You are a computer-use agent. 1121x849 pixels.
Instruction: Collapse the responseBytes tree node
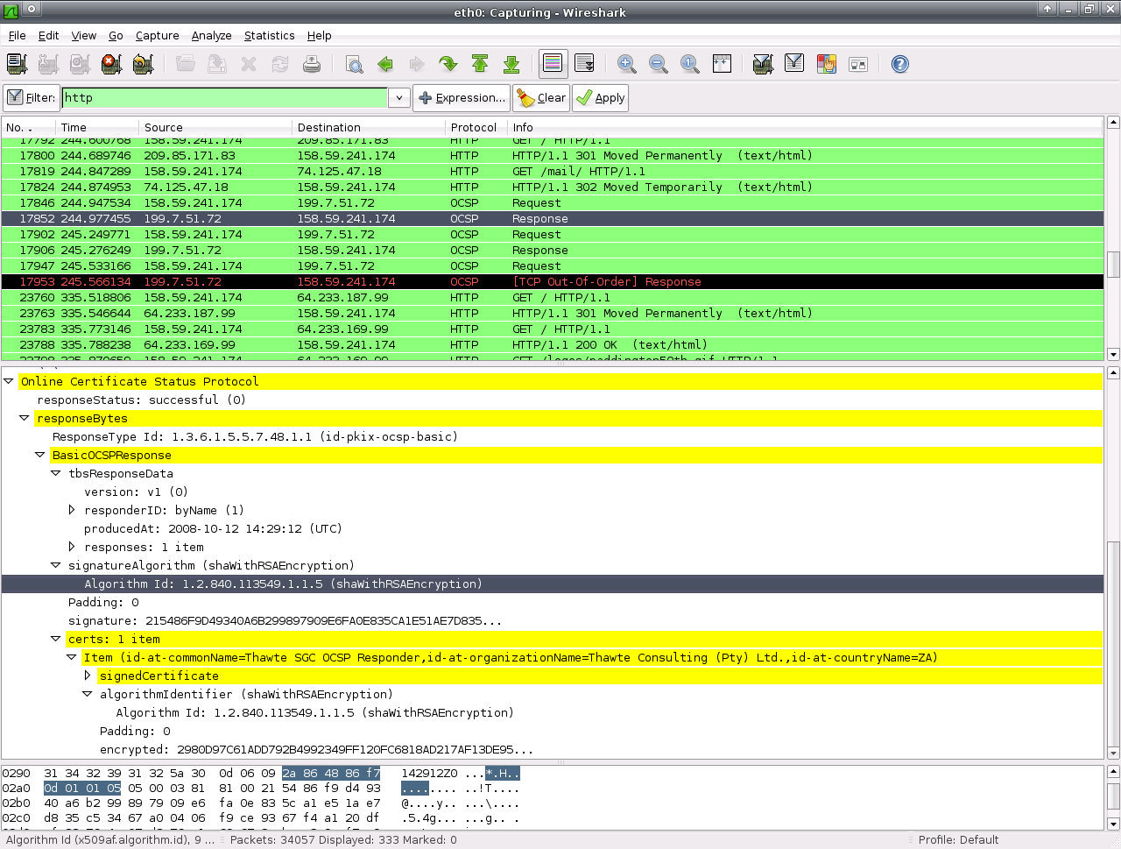point(25,418)
